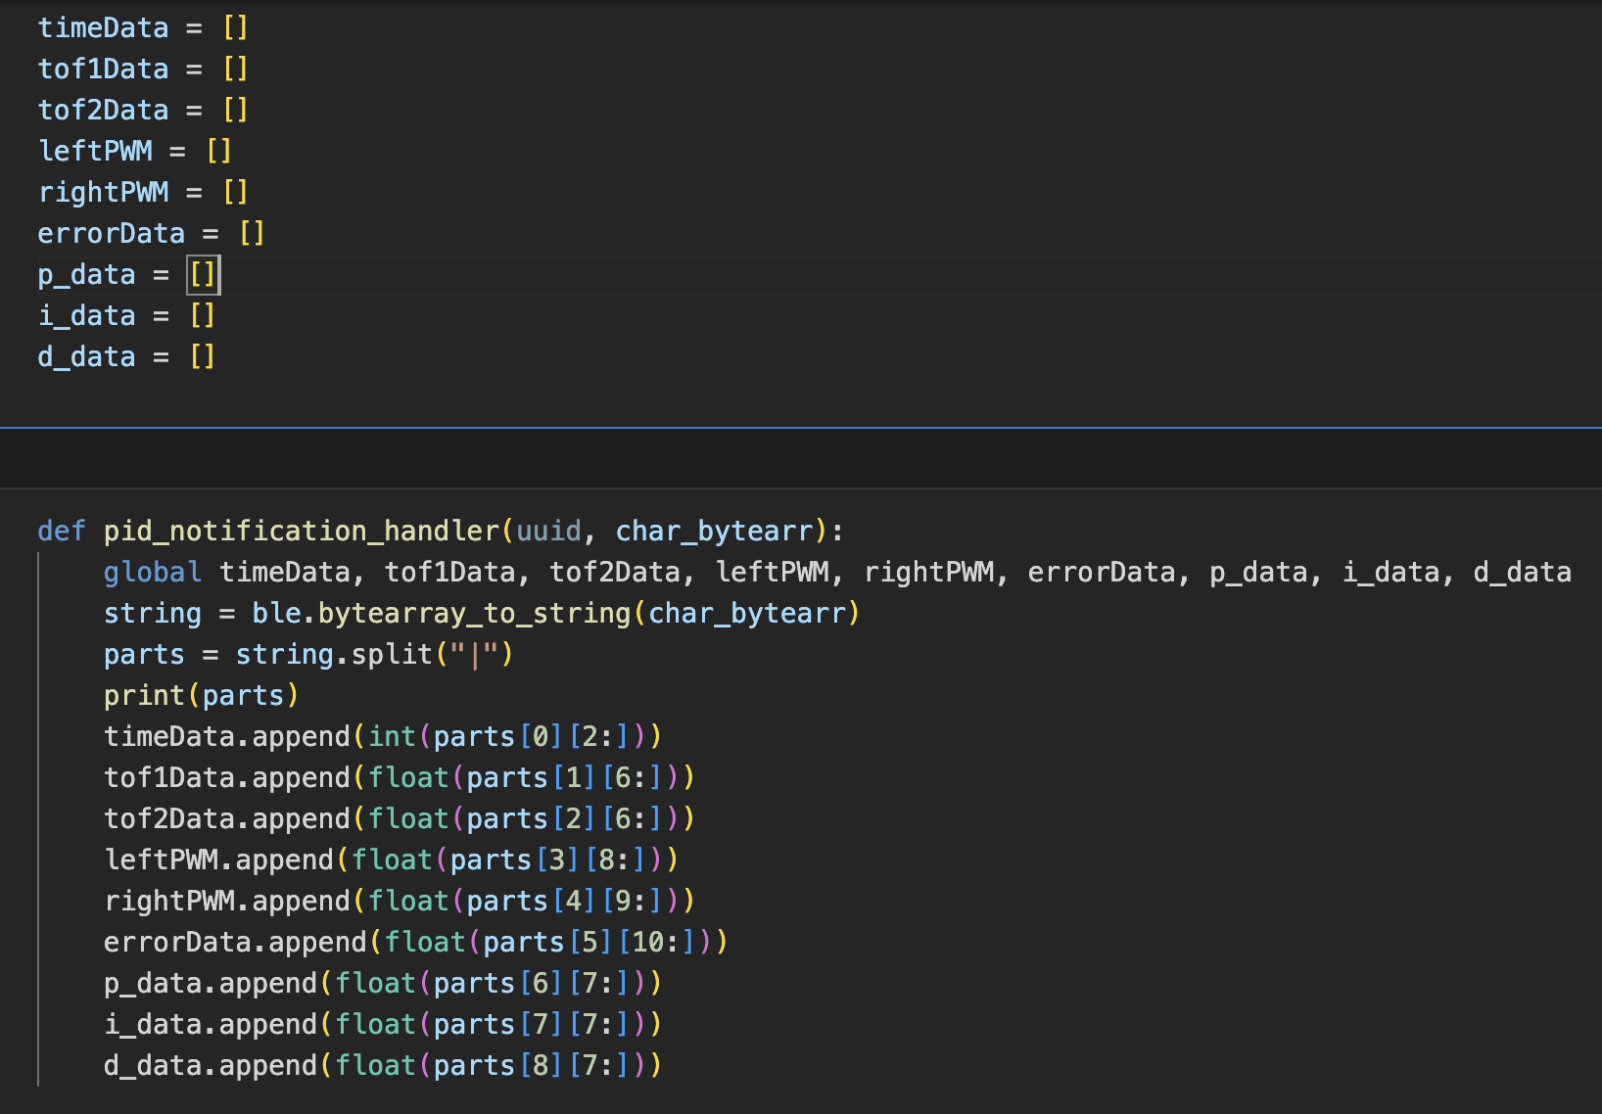This screenshot has height=1114, width=1602.
Task: Click the d_data.append line
Action: click(383, 1065)
